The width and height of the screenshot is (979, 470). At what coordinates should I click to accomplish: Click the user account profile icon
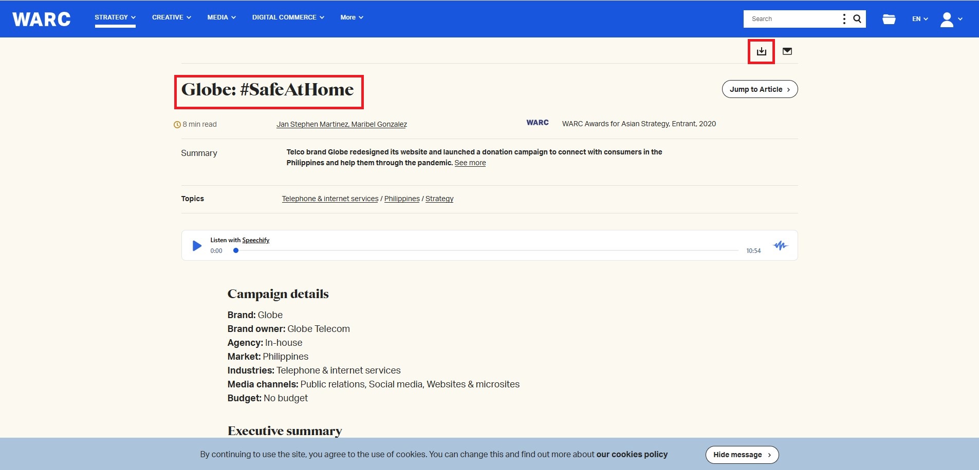click(x=947, y=19)
